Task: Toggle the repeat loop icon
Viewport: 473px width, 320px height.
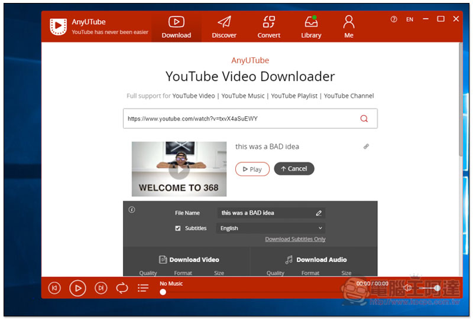Action: pos(122,288)
